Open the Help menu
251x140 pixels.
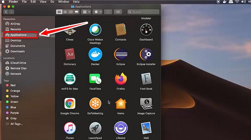(x=76, y=2)
